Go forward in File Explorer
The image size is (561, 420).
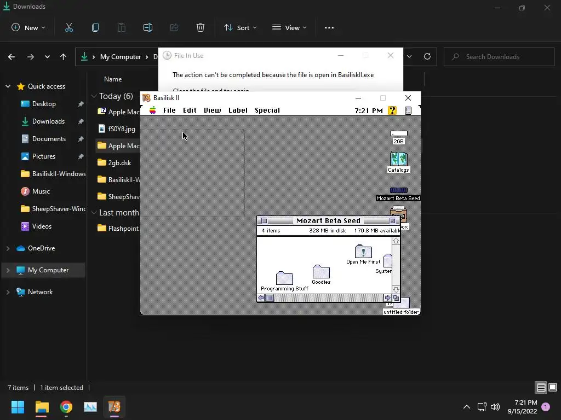(31, 57)
